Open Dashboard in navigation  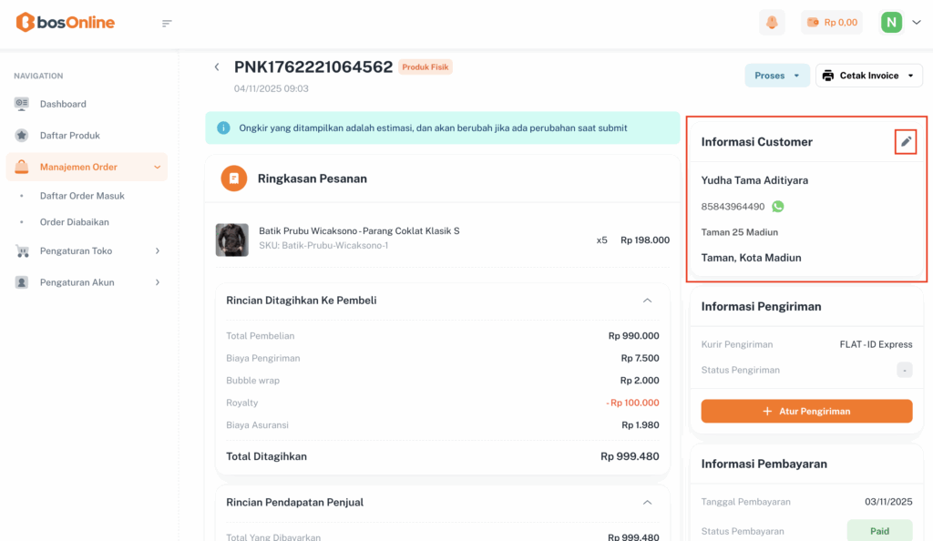63,104
